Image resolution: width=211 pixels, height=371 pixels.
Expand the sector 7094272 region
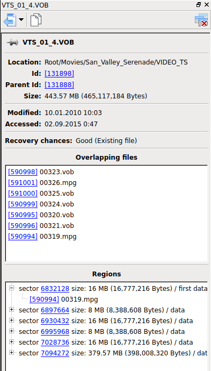11,353
